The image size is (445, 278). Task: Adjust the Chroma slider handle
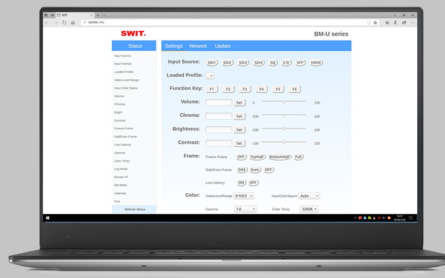pos(284,115)
